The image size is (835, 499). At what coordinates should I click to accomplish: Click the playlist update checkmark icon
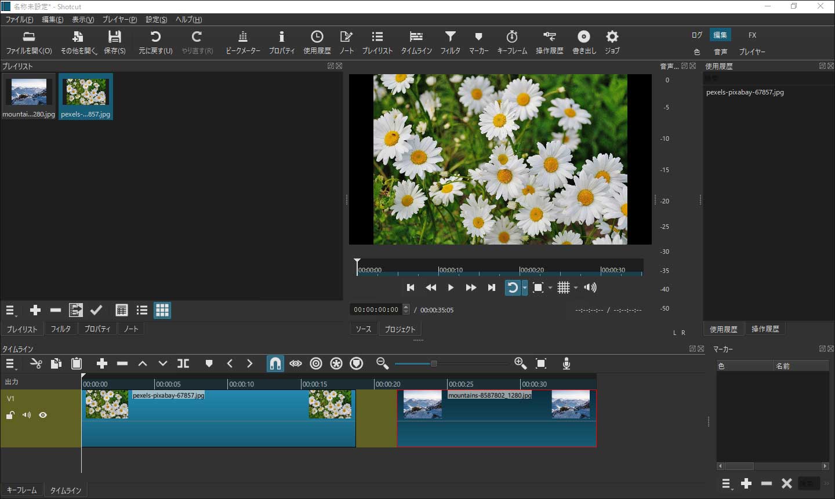tap(96, 310)
